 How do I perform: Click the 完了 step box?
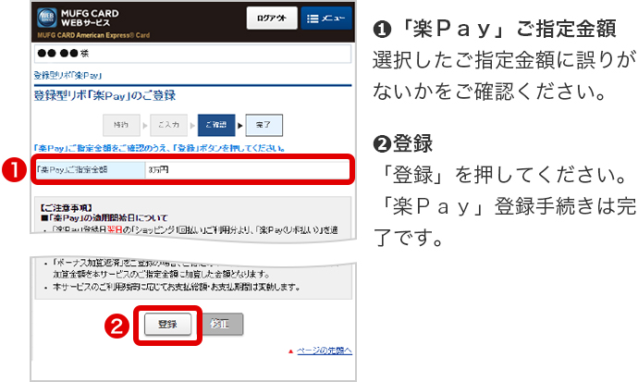[264, 125]
